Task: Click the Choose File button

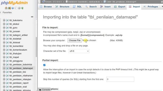Action: click(75, 40)
